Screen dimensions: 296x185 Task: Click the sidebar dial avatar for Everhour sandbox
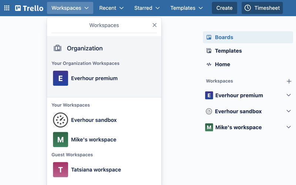[209, 111]
